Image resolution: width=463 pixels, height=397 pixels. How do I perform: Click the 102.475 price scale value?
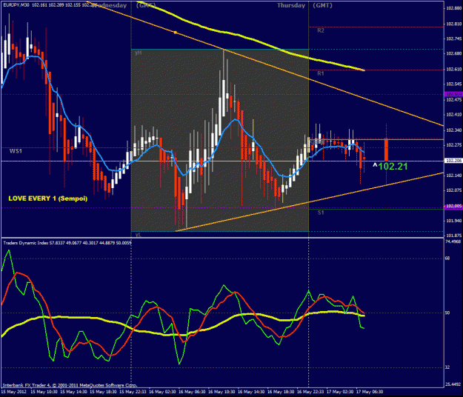coord(454,100)
